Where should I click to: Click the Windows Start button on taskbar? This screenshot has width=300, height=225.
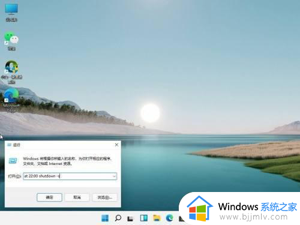[x=105, y=218]
